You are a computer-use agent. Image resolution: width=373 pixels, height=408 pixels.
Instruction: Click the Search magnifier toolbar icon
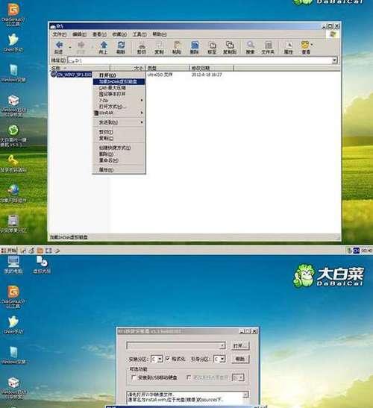point(250,48)
